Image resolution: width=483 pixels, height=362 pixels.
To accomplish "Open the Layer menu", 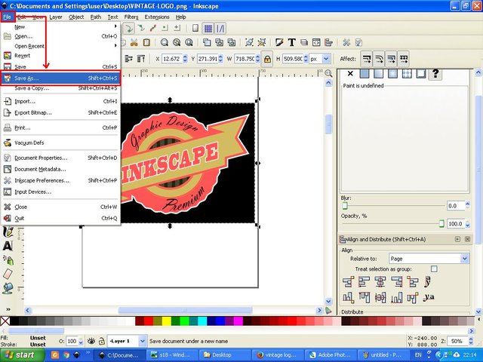I will [56, 17].
